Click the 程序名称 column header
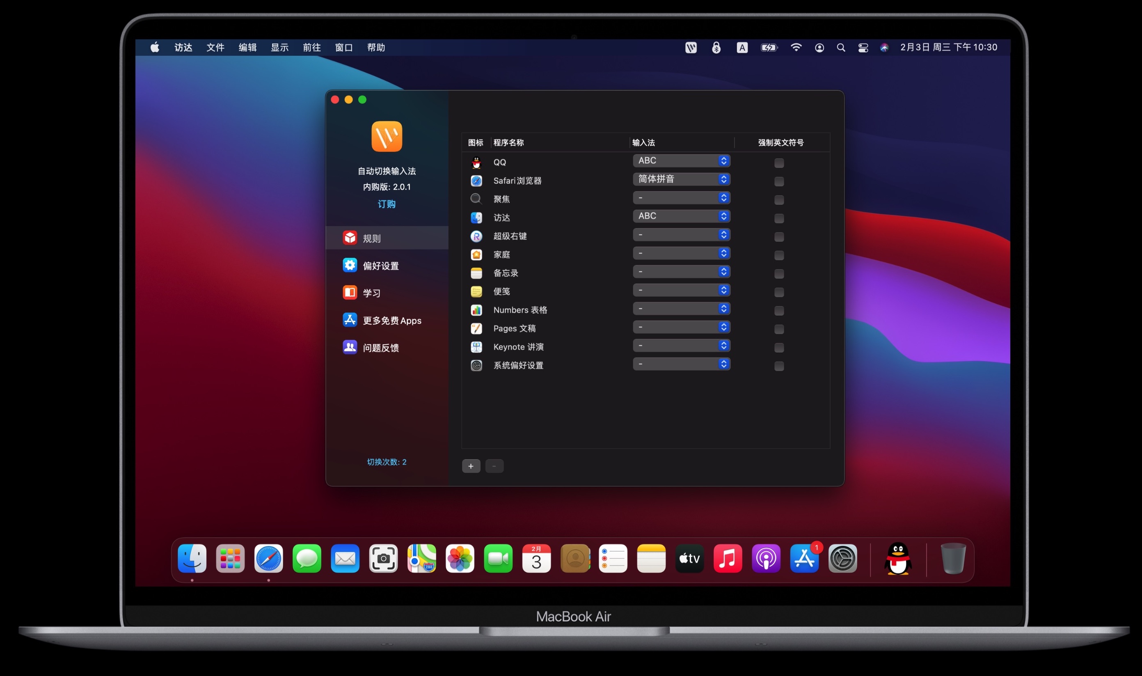The width and height of the screenshot is (1142, 676). click(x=508, y=142)
